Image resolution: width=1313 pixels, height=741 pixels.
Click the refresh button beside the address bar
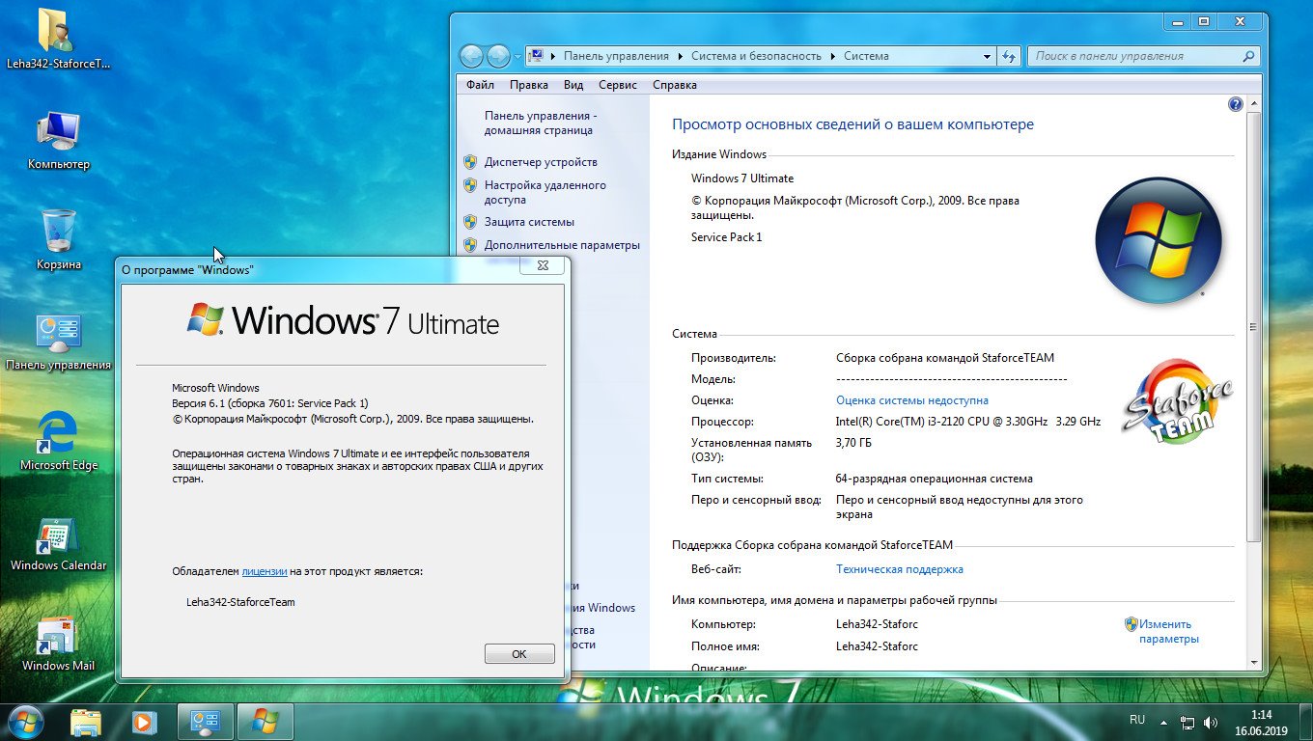1009,56
